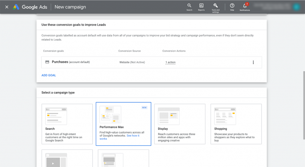This screenshot has width=305, height=167.
Task: Click the page vertical scrollbar
Action: [x=304, y=105]
